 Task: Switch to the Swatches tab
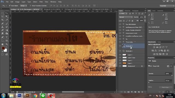click(160, 11)
